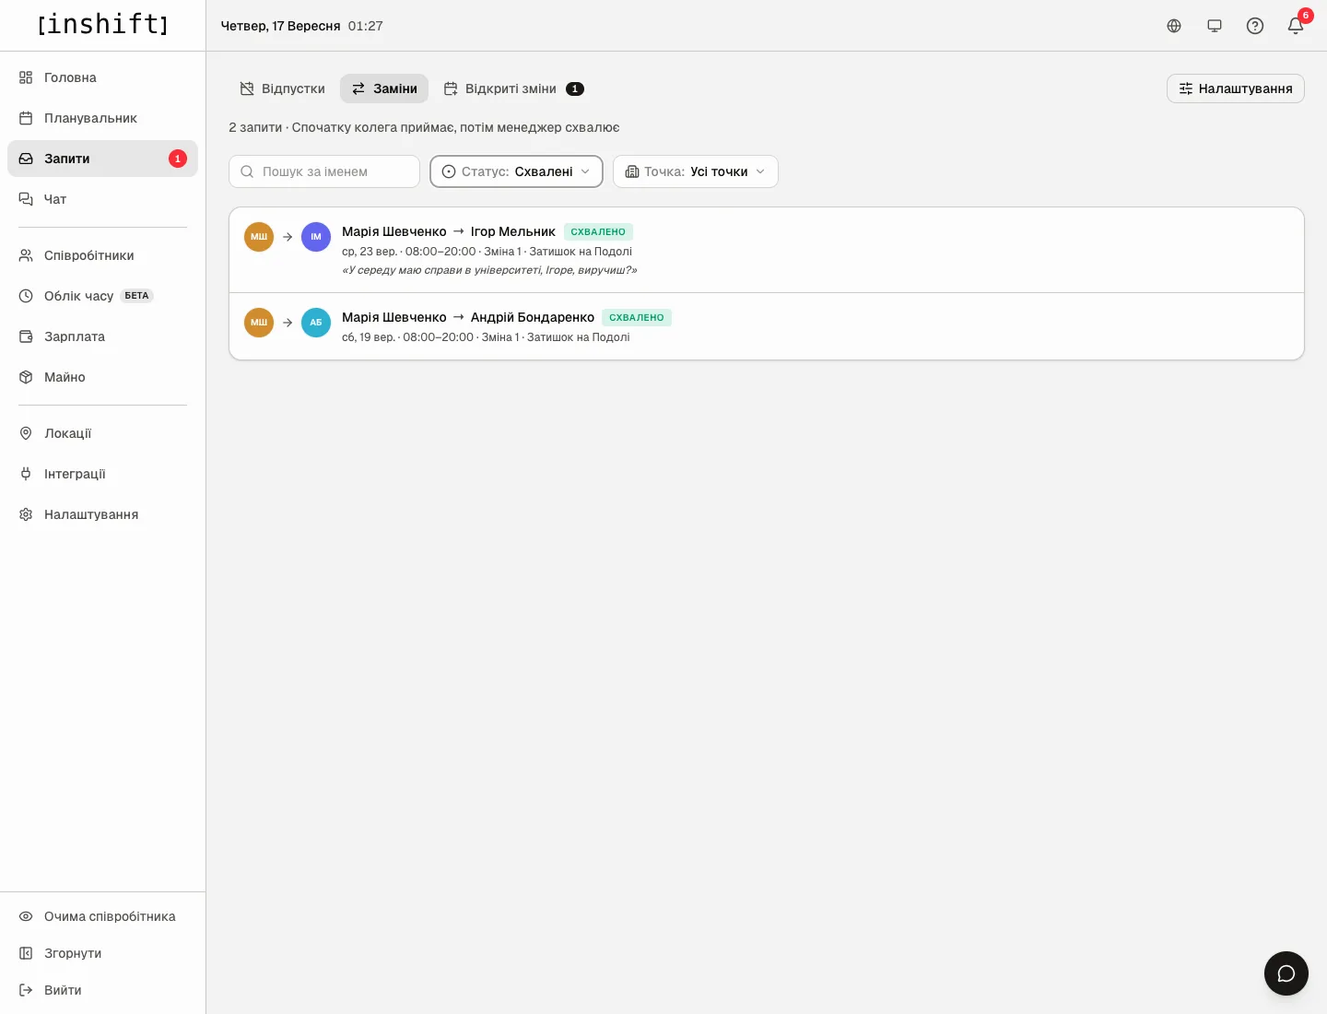This screenshot has width=1327, height=1014.
Task: Open the help question mark icon
Action: pos(1255,26)
